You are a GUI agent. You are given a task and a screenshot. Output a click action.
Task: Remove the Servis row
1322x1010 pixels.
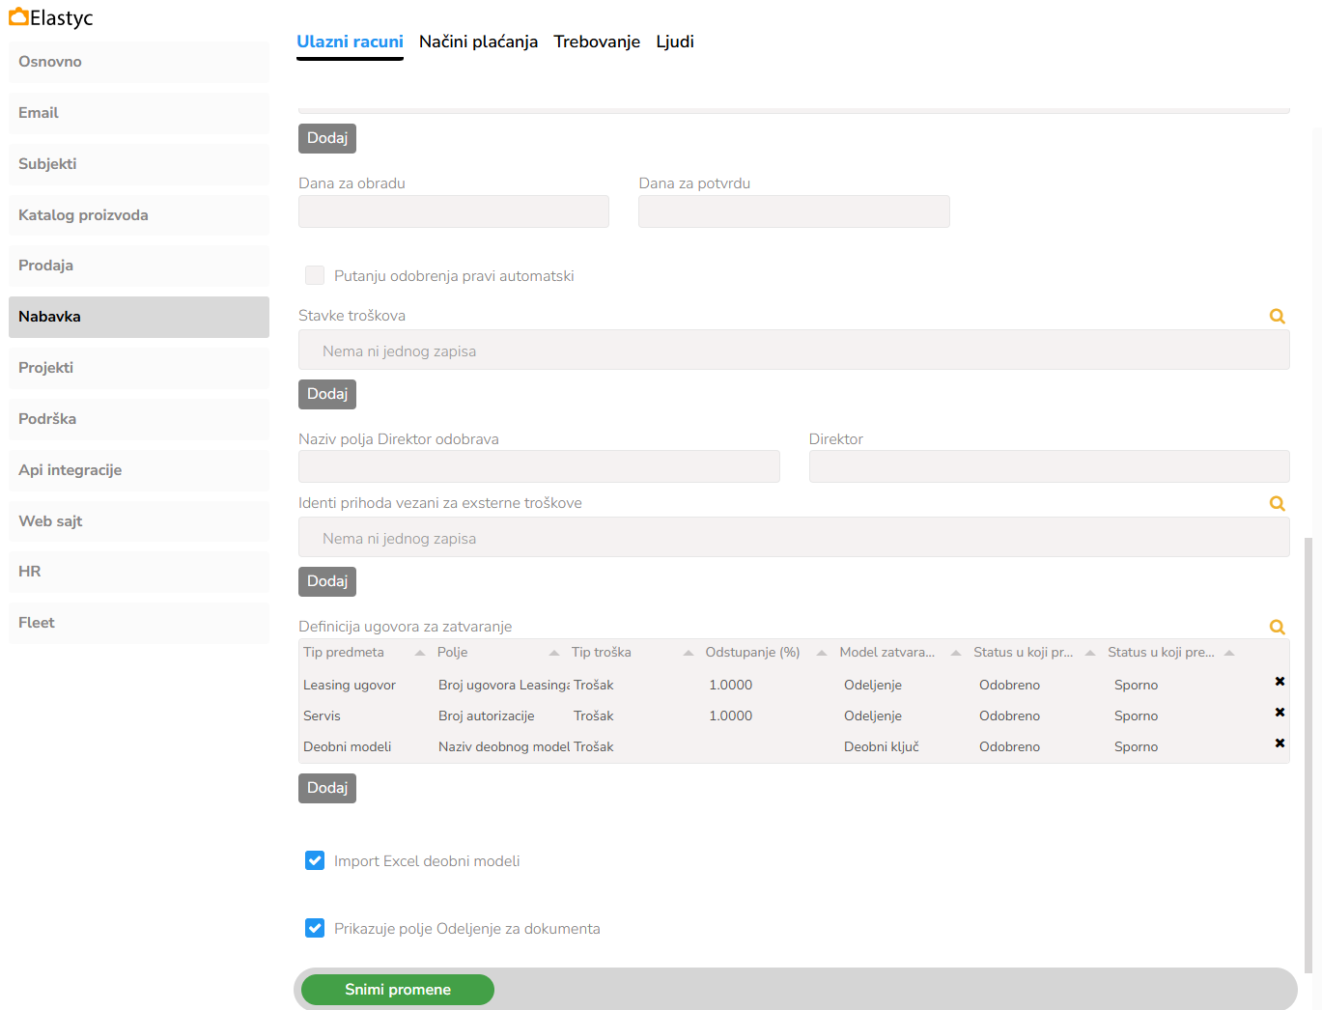point(1280,713)
